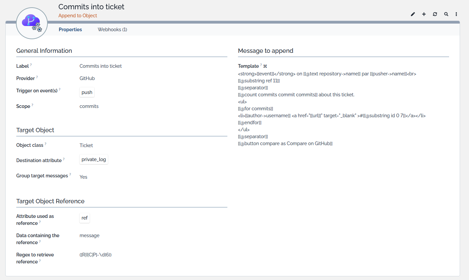Show hint for Group target messages
469x280 pixels.
tap(70, 174)
